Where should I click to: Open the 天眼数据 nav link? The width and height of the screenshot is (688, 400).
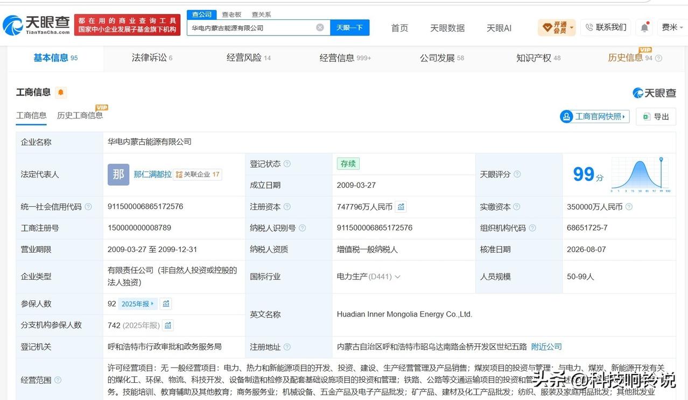[x=447, y=28]
